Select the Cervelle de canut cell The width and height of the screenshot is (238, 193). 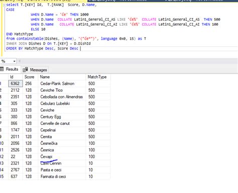(62, 123)
